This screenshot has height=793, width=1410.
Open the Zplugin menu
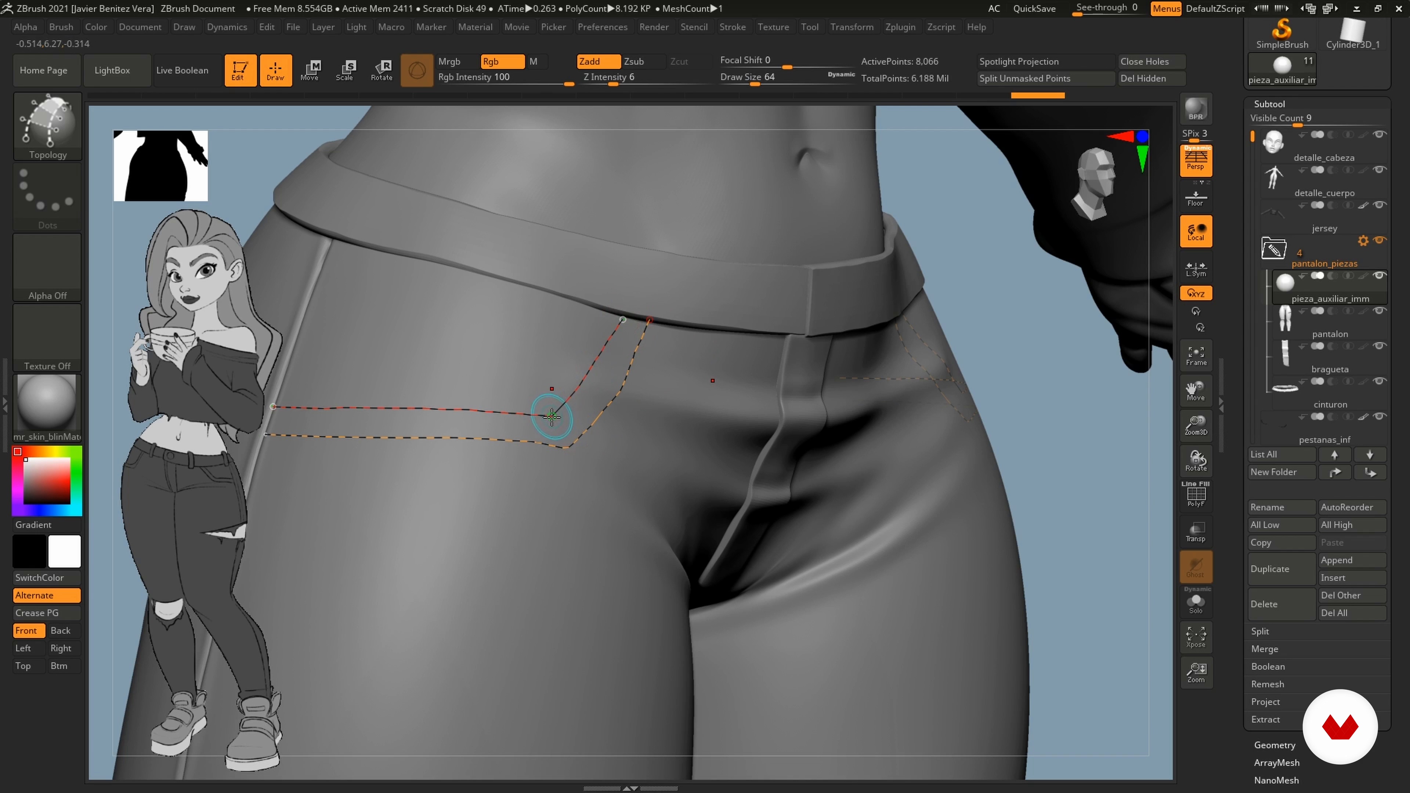[900, 27]
